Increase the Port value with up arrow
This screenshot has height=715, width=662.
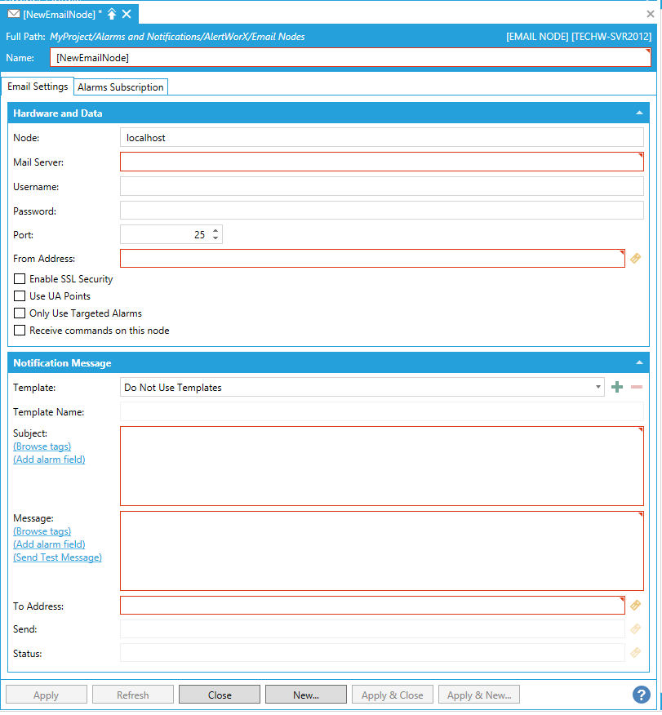coord(215,231)
